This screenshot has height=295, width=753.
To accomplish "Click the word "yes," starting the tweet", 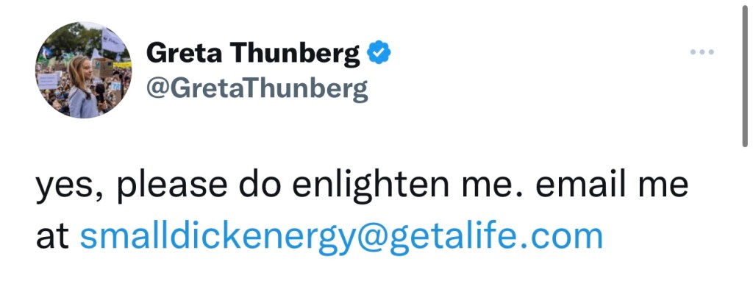I will tap(68, 187).
